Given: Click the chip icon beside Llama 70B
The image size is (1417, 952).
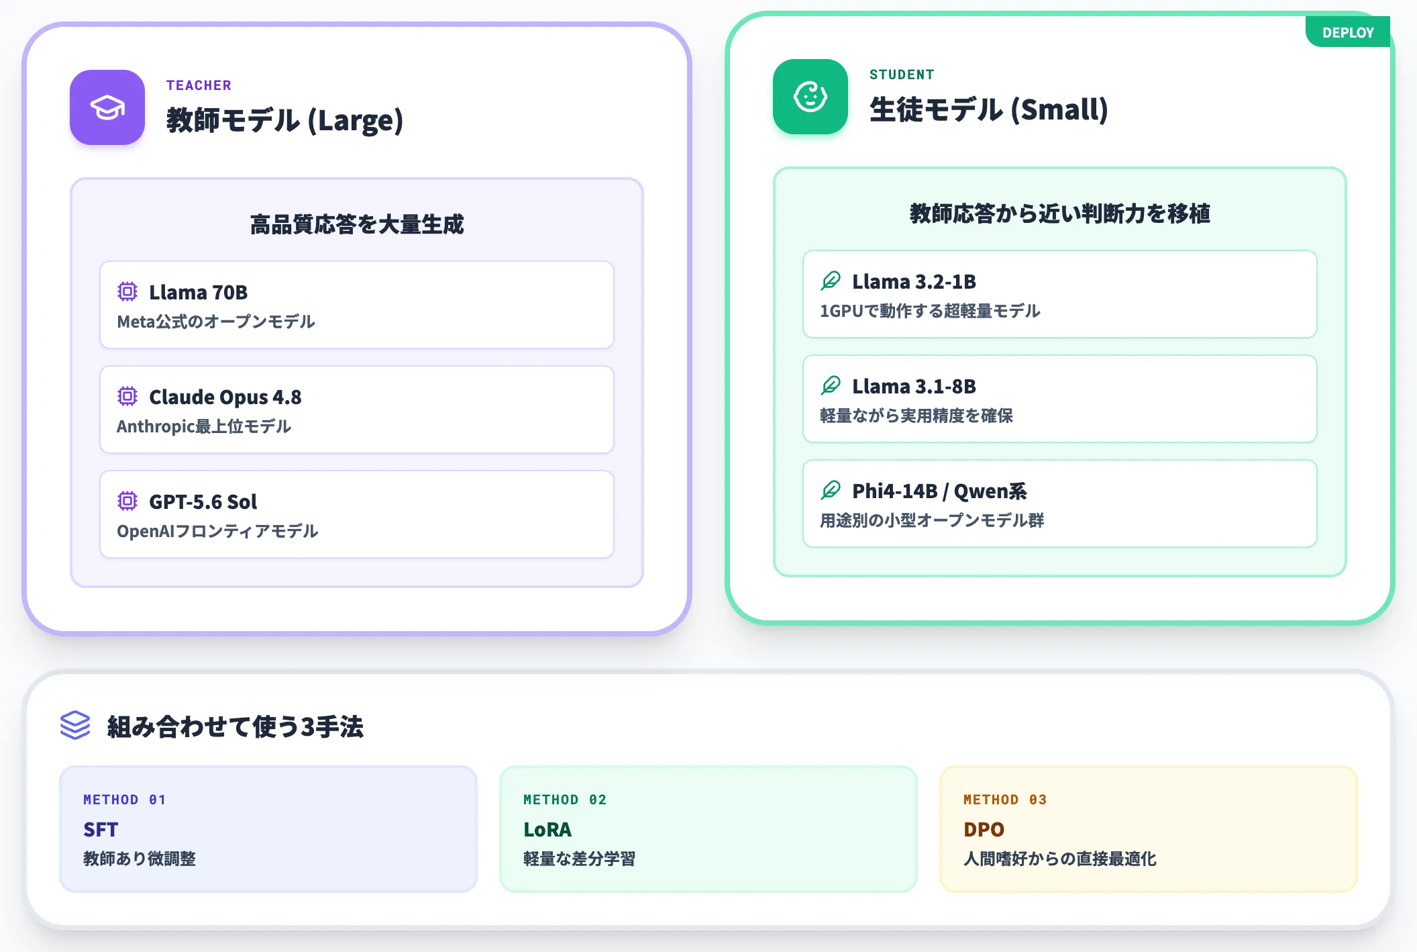Looking at the screenshot, I should [127, 291].
